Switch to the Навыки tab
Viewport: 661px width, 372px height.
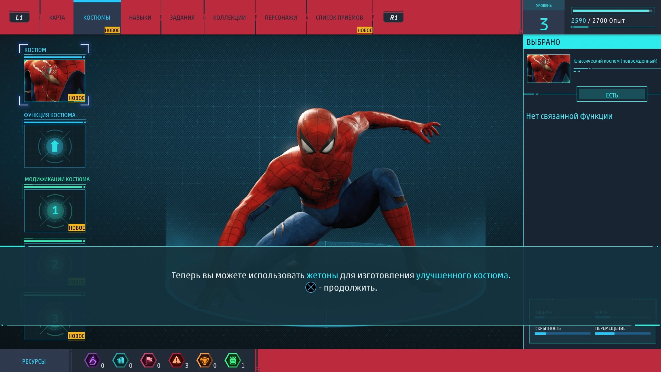point(140,18)
